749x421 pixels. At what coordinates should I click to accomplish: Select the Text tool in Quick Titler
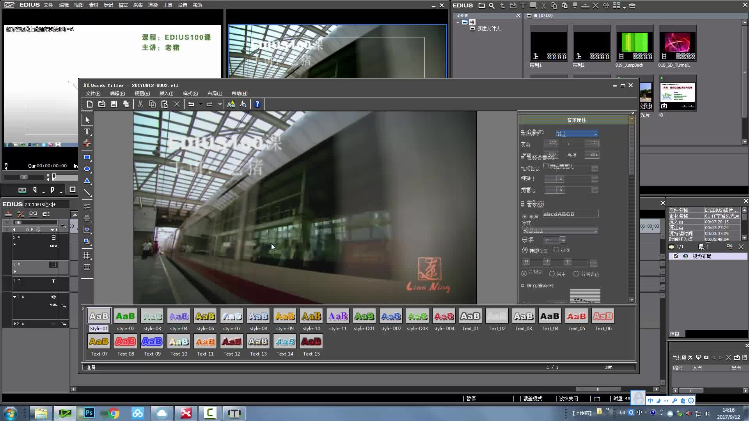coord(87,131)
